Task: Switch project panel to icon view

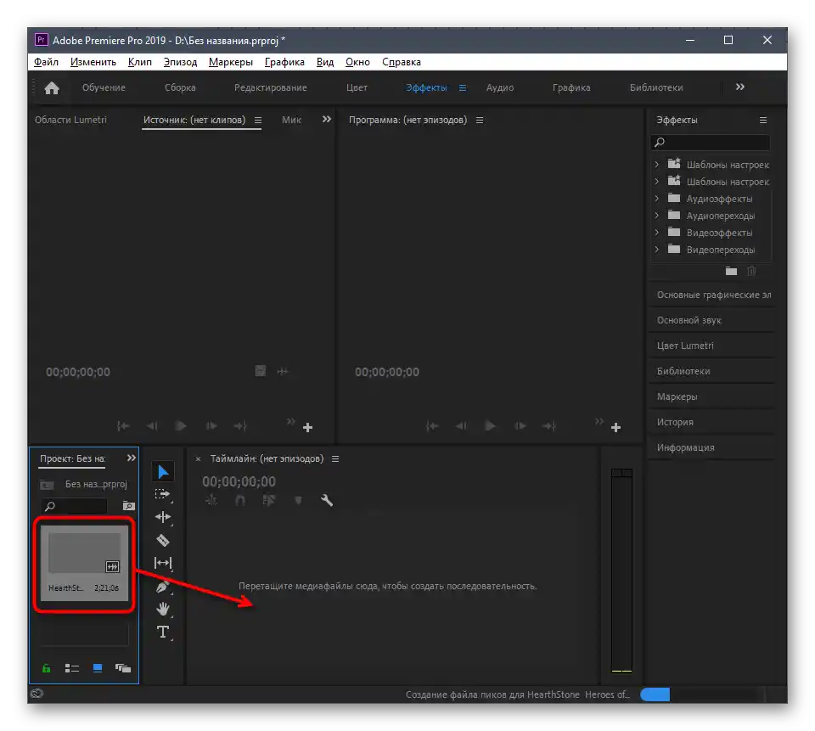Action: 98,668
